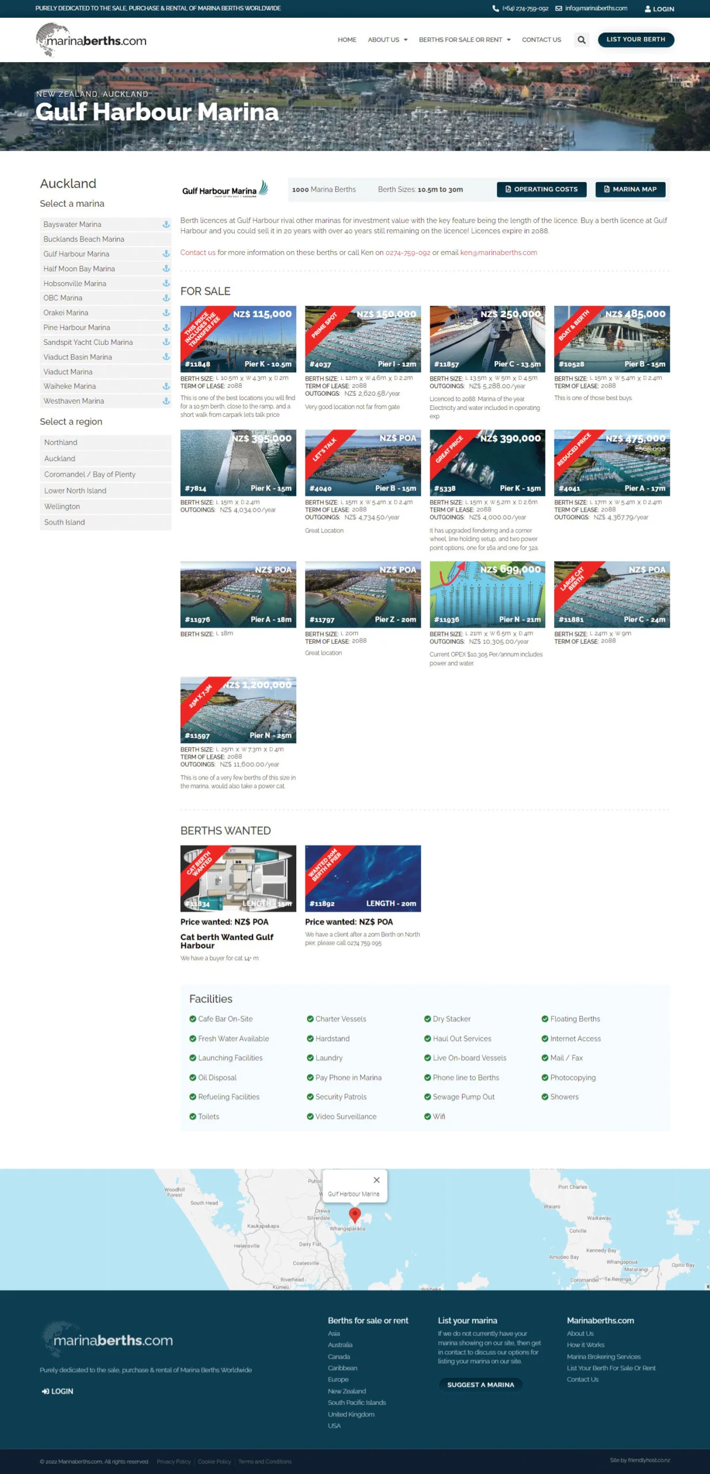Open the top bar LOGIN link
The image size is (710, 1474).
[659, 9]
